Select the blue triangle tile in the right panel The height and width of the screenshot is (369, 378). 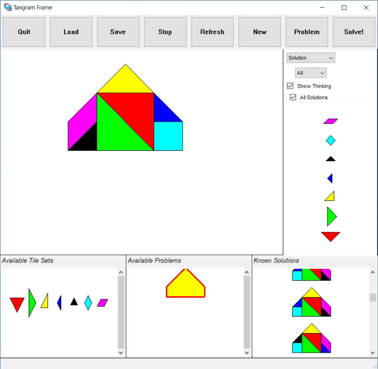(330, 178)
